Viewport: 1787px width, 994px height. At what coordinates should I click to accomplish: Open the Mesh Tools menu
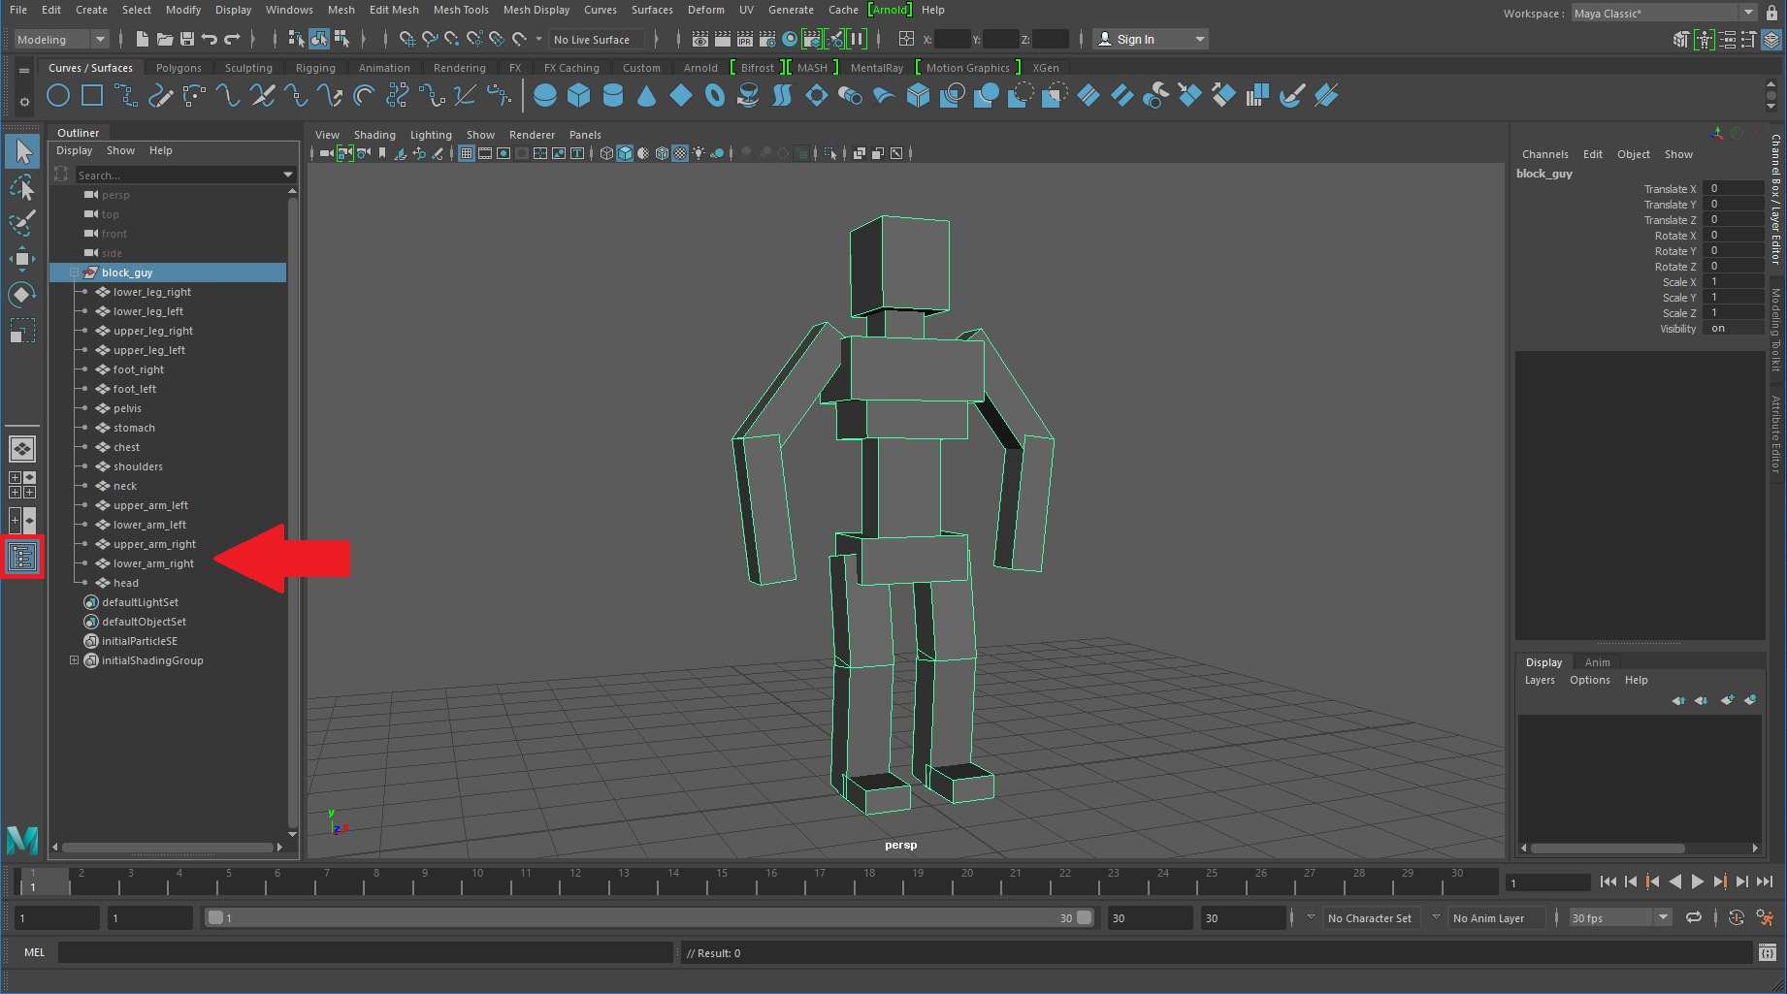point(461,10)
